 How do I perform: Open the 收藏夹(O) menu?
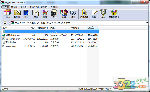tap(34, 7)
